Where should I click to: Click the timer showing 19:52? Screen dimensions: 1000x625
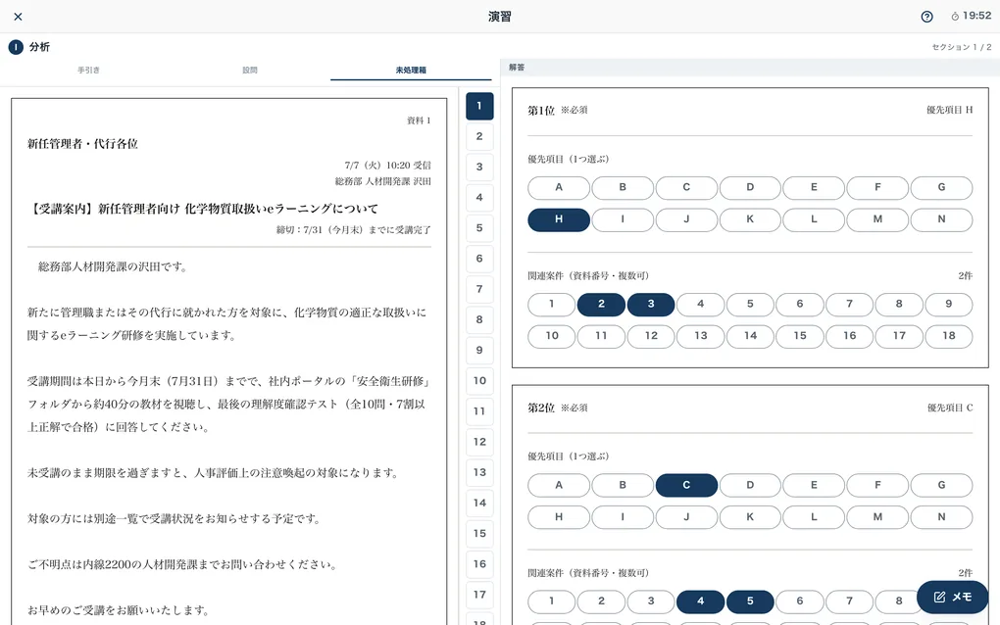click(972, 16)
